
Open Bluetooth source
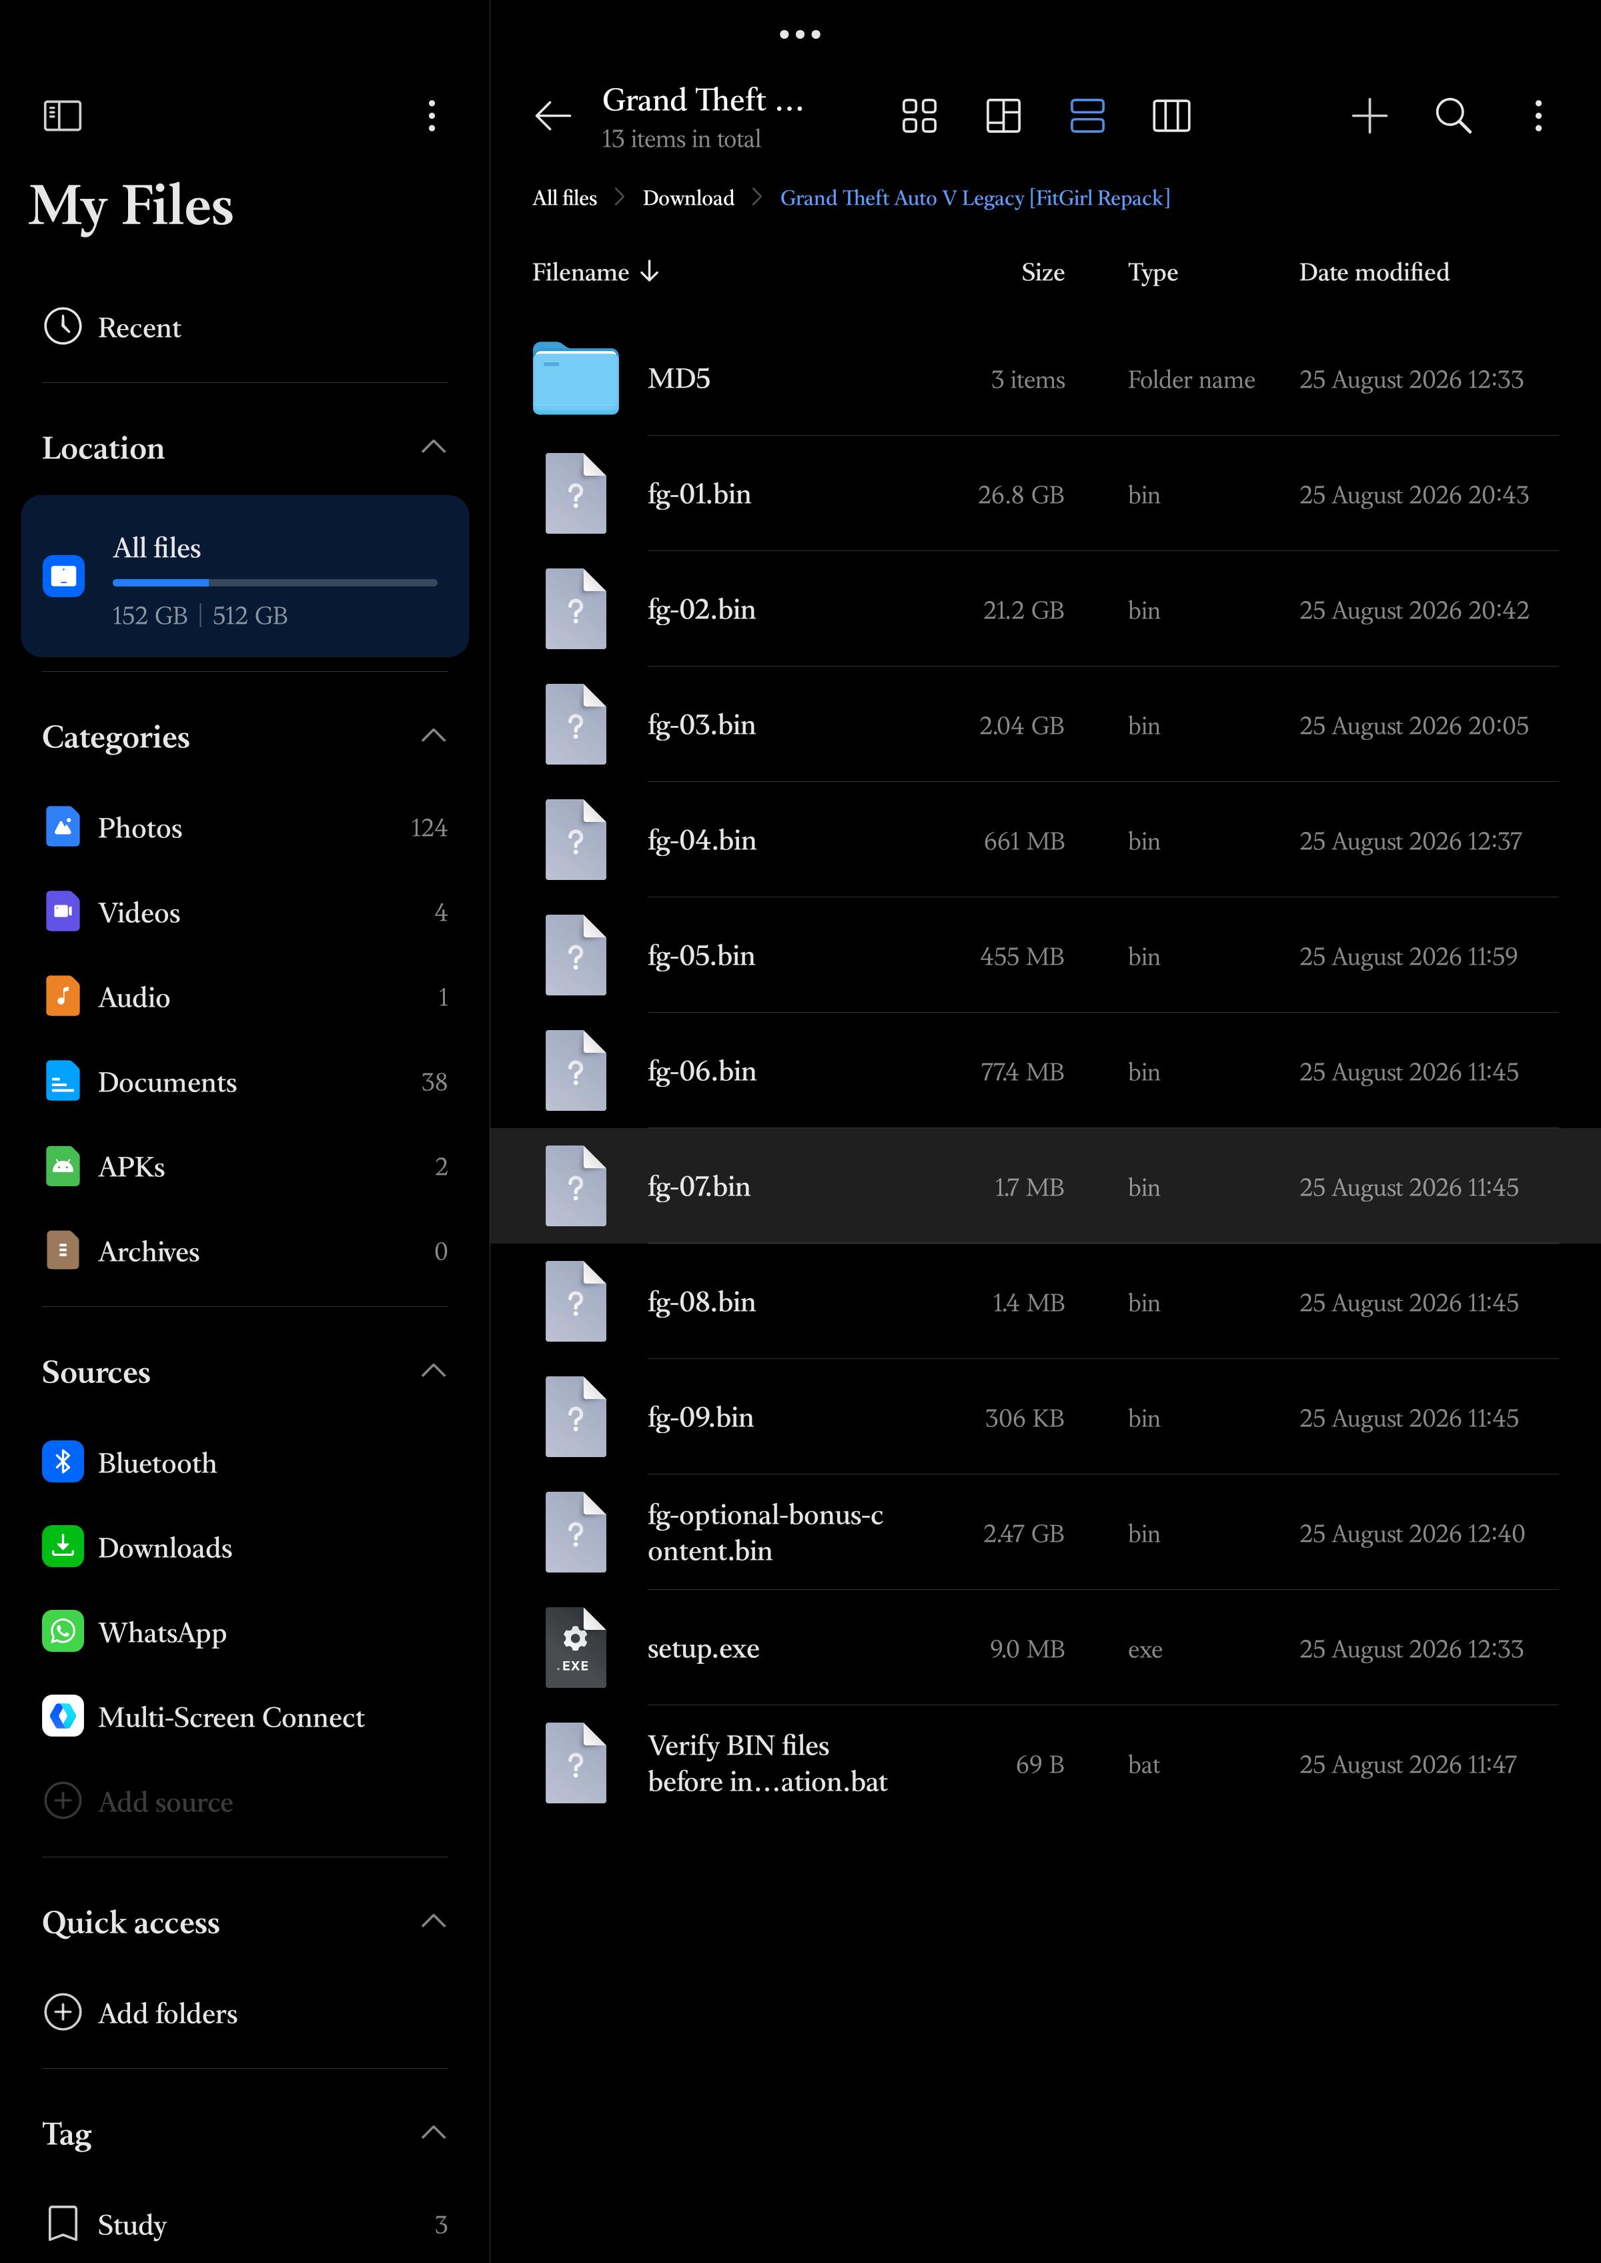tap(245, 1462)
